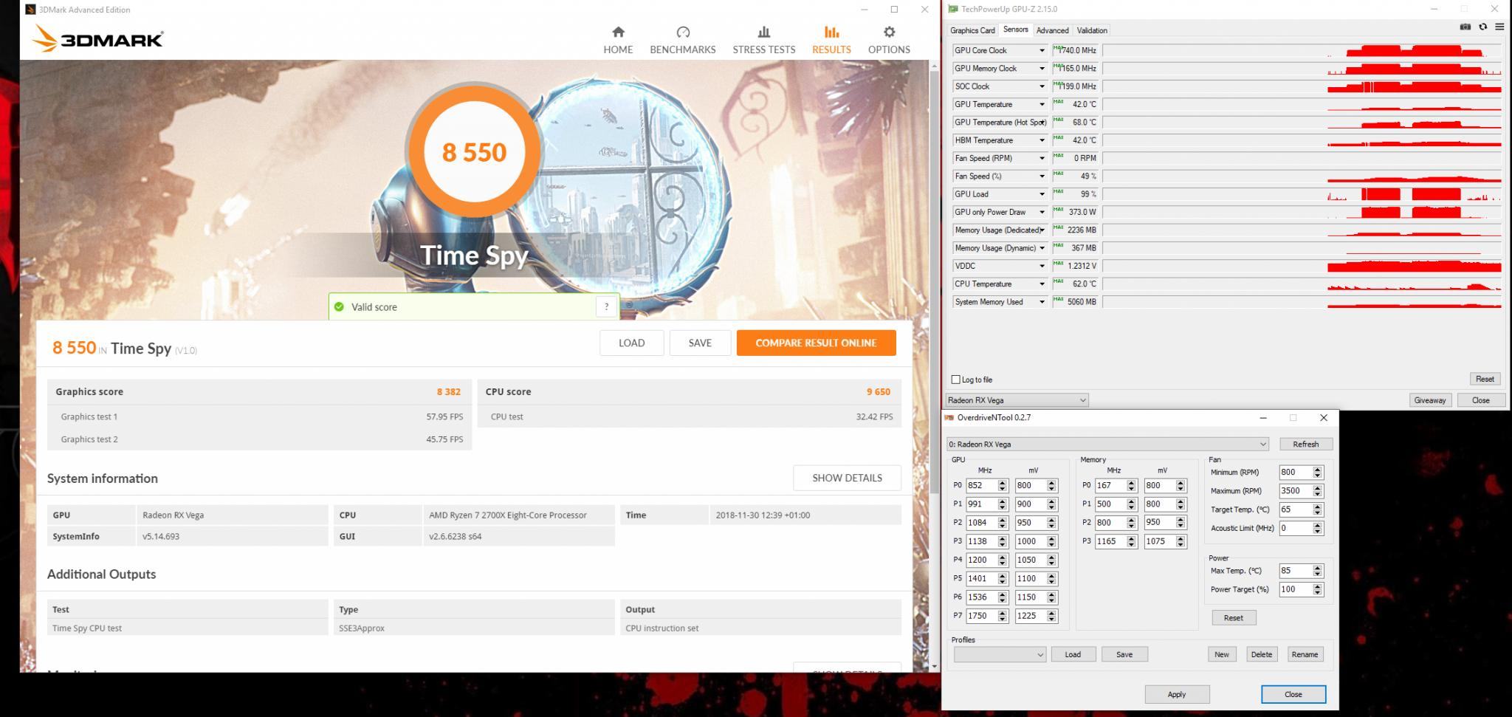Screen dimensions: 1512x717
Task: Click the 3DMark logo
Action: click(x=97, y=39)
